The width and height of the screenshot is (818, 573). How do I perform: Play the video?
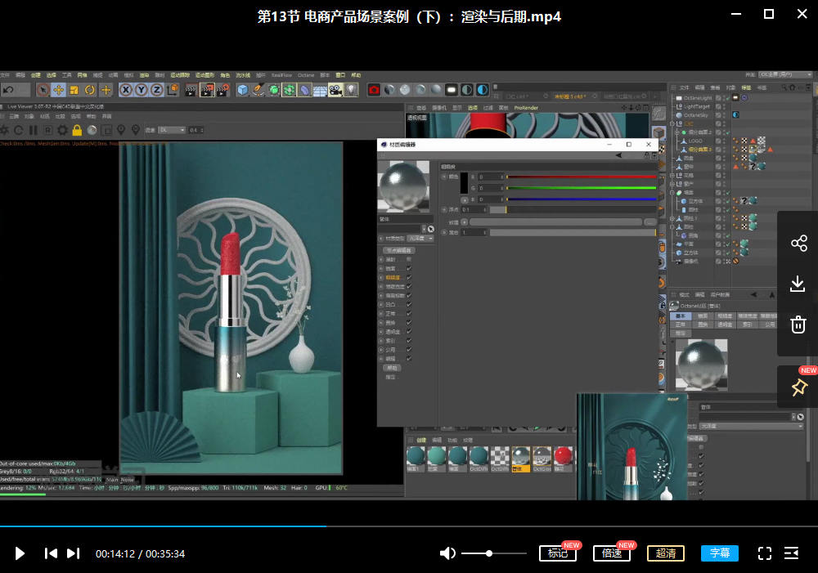point(20,553)
